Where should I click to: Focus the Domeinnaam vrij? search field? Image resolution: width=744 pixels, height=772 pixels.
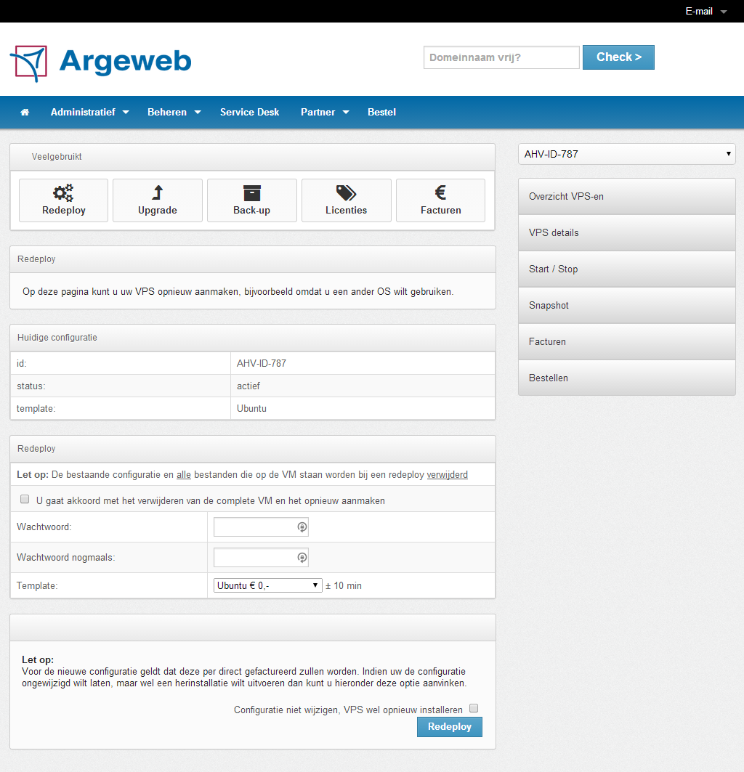[x=501, y=57]
